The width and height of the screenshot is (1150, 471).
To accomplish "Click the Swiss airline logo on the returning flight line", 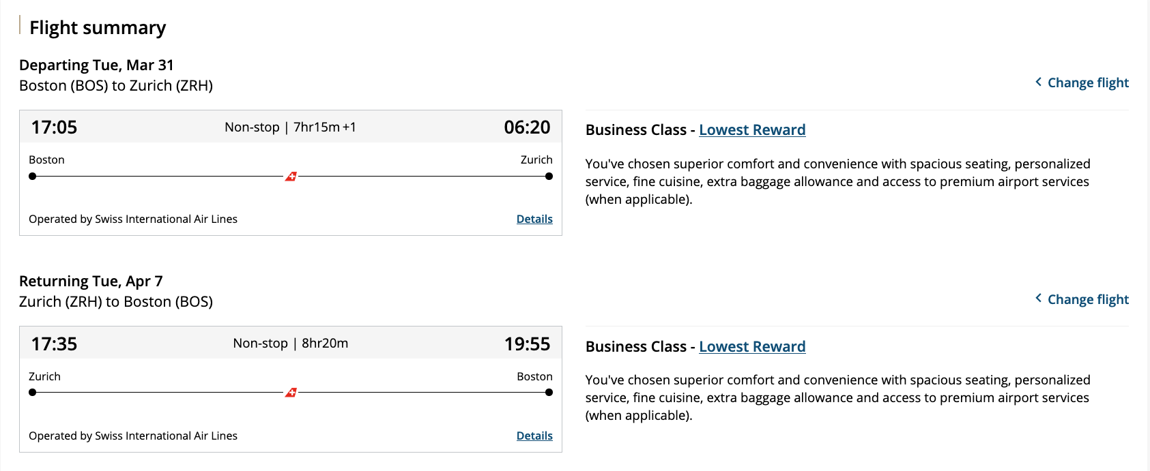I will point(290,393).
